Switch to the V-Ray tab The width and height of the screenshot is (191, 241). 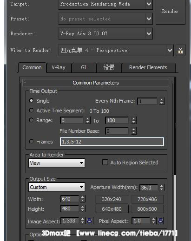coord(59,67)
